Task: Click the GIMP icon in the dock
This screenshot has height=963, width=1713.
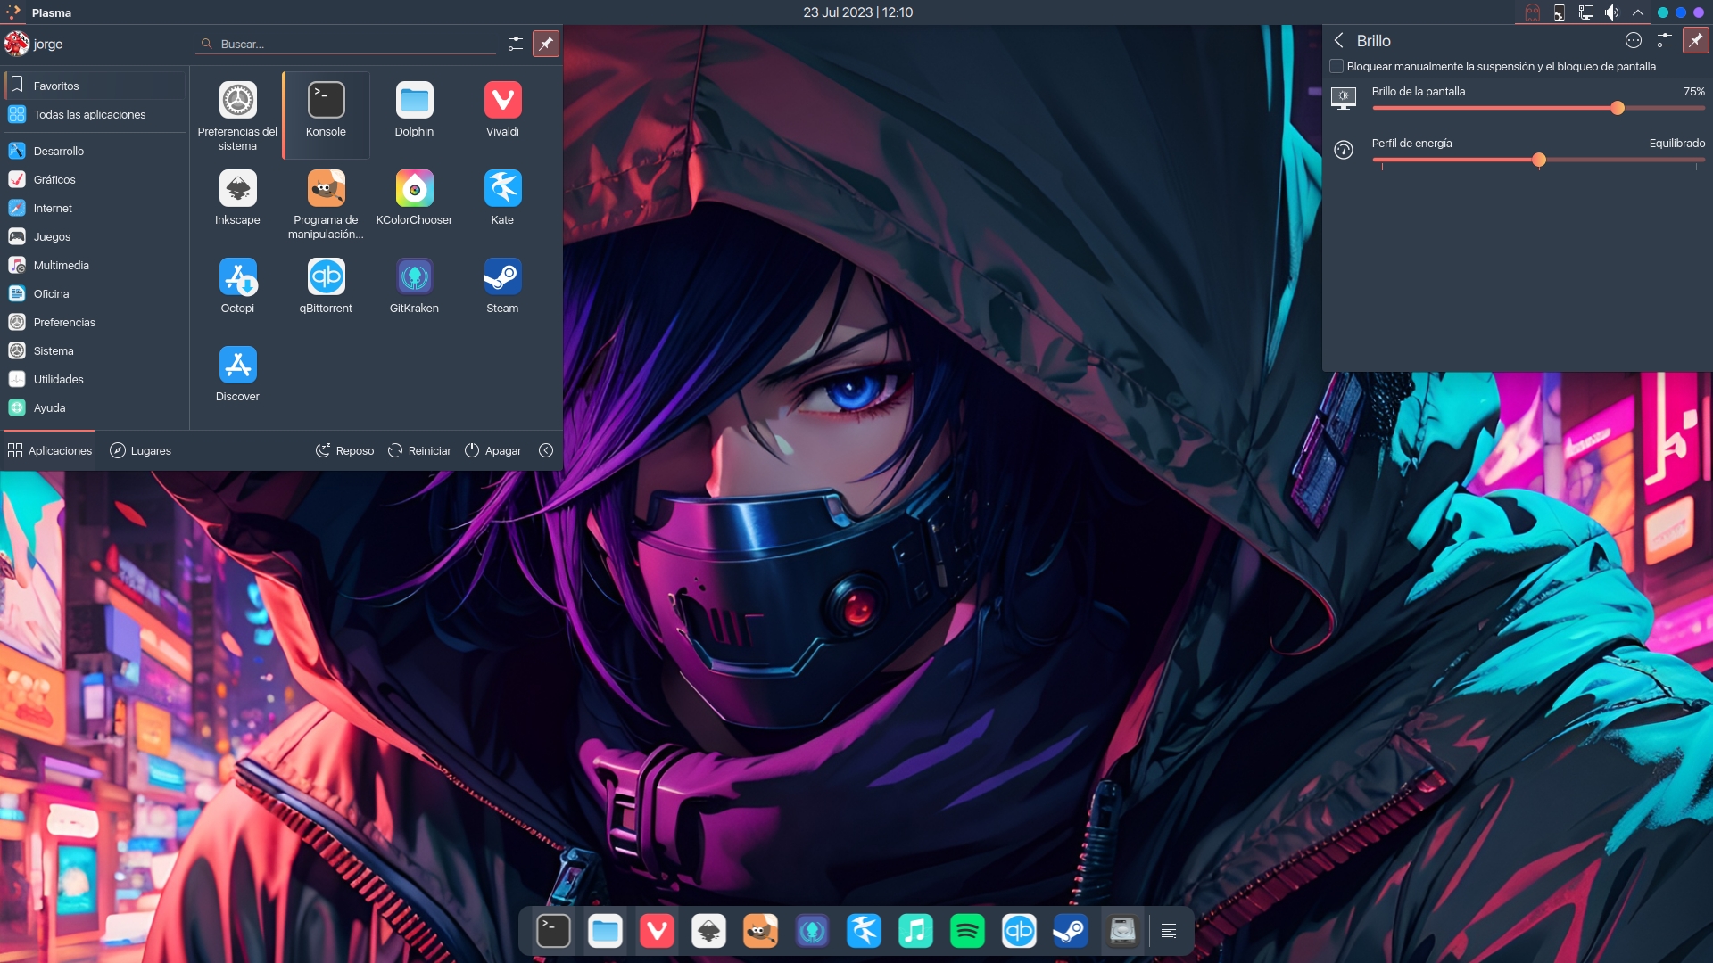Action: 760,931
